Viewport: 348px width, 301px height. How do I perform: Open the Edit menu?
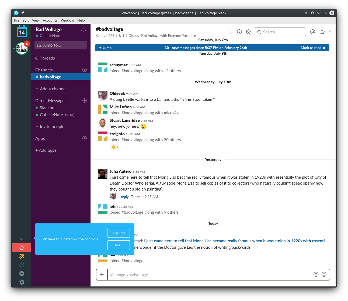[26, 20]
